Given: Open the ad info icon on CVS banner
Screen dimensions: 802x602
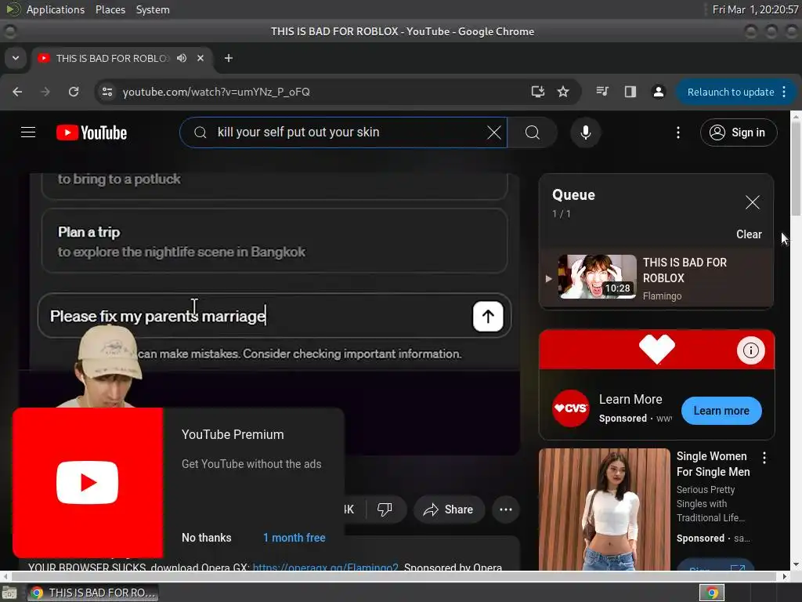Looking at the screenshot, I should (x=751, y=350).
